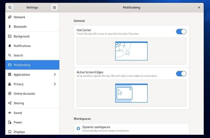Open Notifications settings label
Image resolution: width=210 pixels, height=138 pixels.
(x=22, y=46)
